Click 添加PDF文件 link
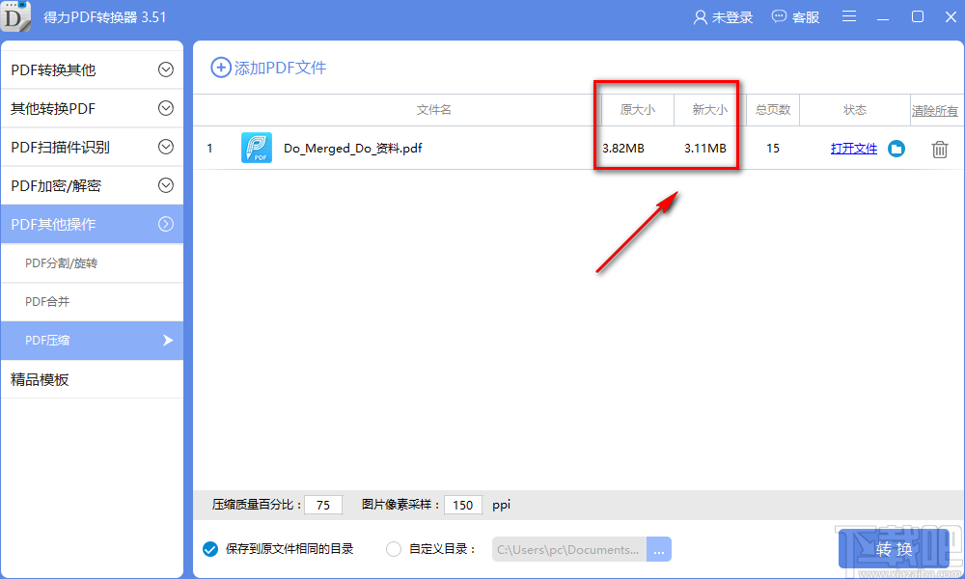Viewport: 965px width, 579px height. 280,68
